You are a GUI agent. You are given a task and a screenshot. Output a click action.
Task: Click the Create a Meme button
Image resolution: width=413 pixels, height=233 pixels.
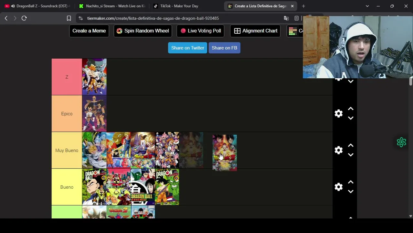pyautogui.click(x=89, y=31)
